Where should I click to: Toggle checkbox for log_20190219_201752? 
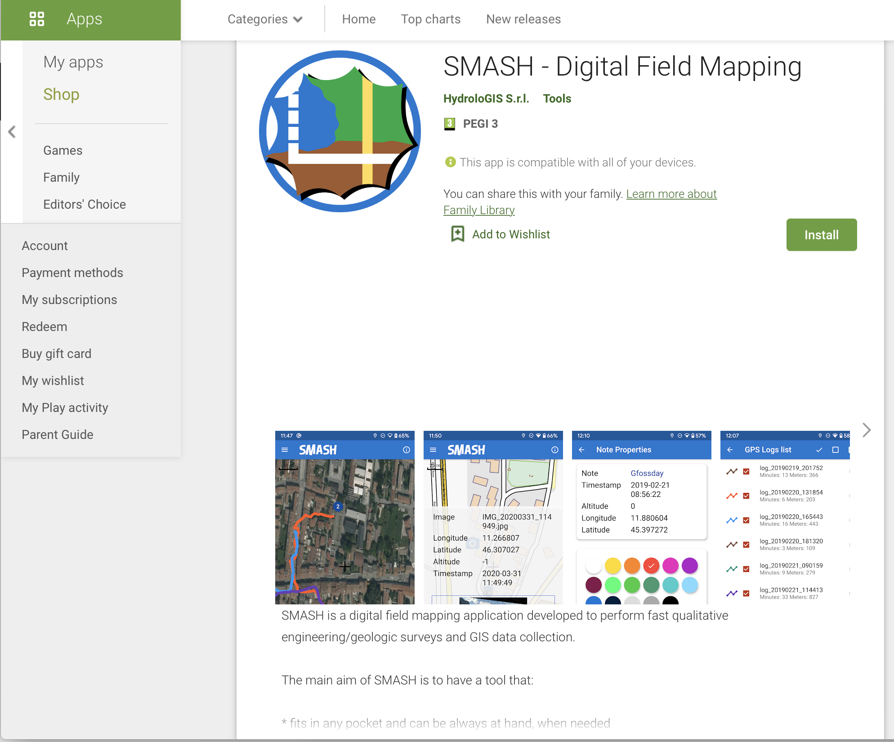746,471
